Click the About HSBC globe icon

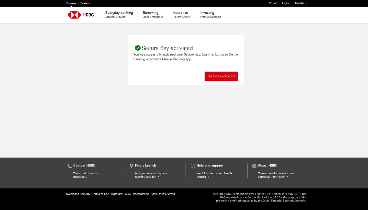[254, 166]
